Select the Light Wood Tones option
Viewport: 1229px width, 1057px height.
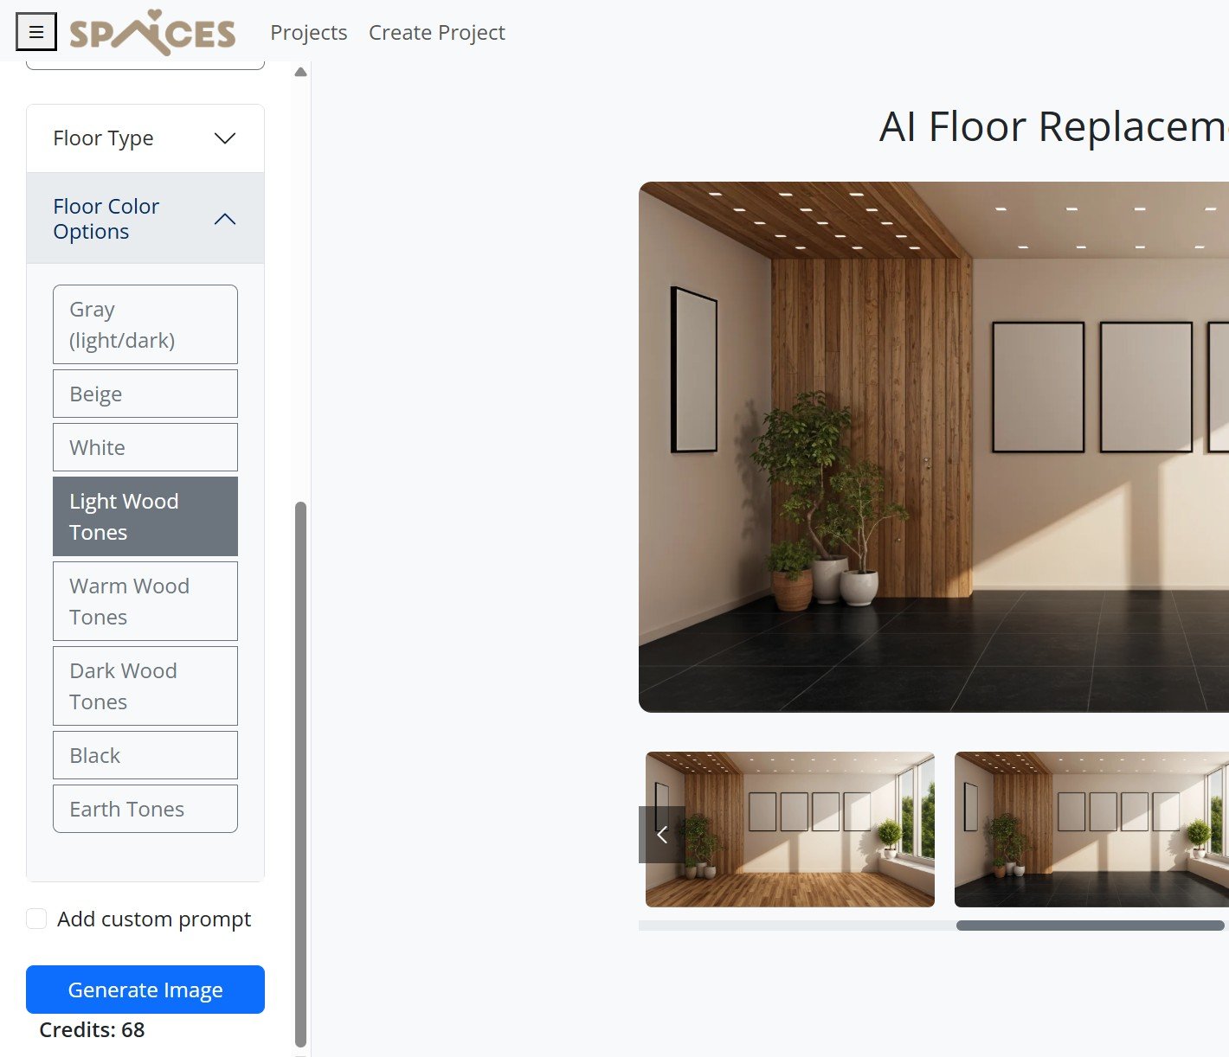click(x=145, y=516)
